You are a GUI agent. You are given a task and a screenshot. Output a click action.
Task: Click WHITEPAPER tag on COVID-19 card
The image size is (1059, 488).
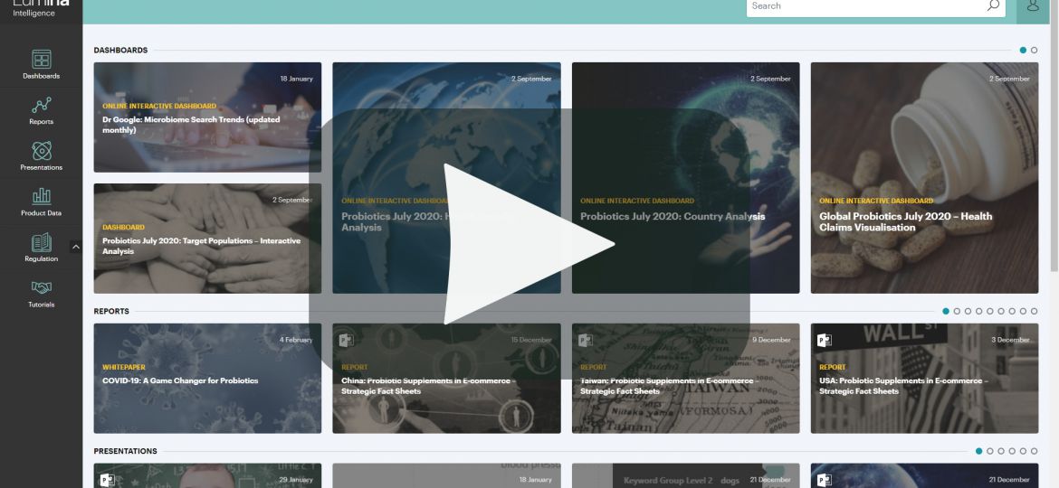coord(124,367)
